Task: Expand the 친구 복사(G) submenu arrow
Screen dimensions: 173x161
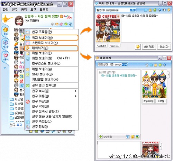Action: [76, 91]
